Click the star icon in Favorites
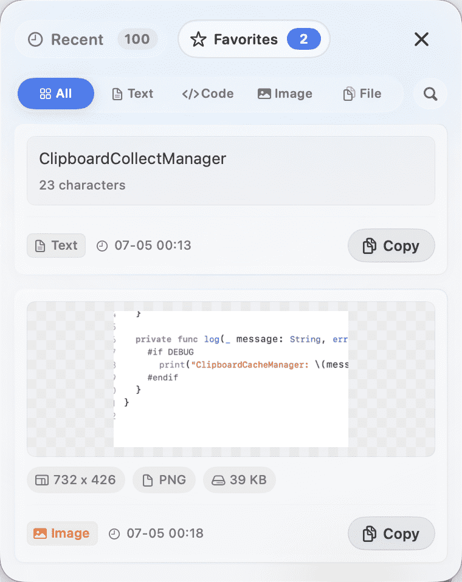The width and height of the screenshot is (462, 582). 198,39
